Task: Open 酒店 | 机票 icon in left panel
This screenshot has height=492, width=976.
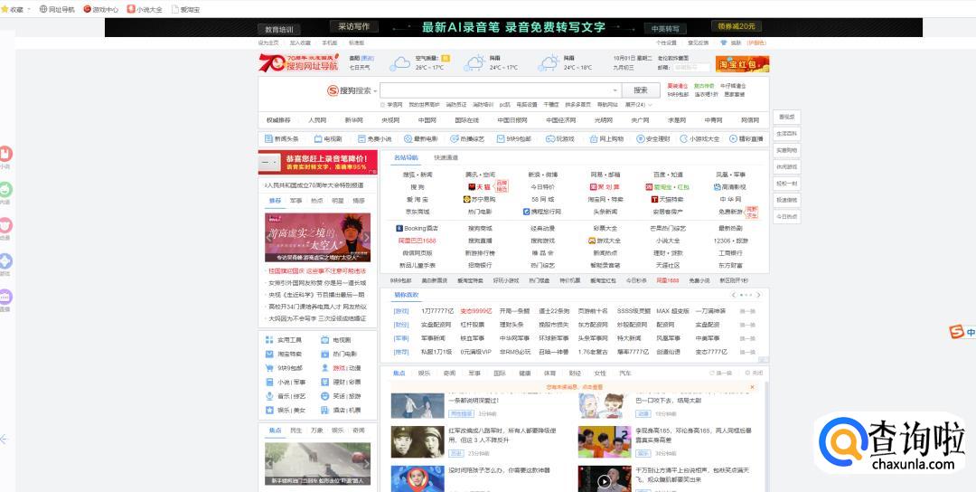Action: tap(325, 410)
